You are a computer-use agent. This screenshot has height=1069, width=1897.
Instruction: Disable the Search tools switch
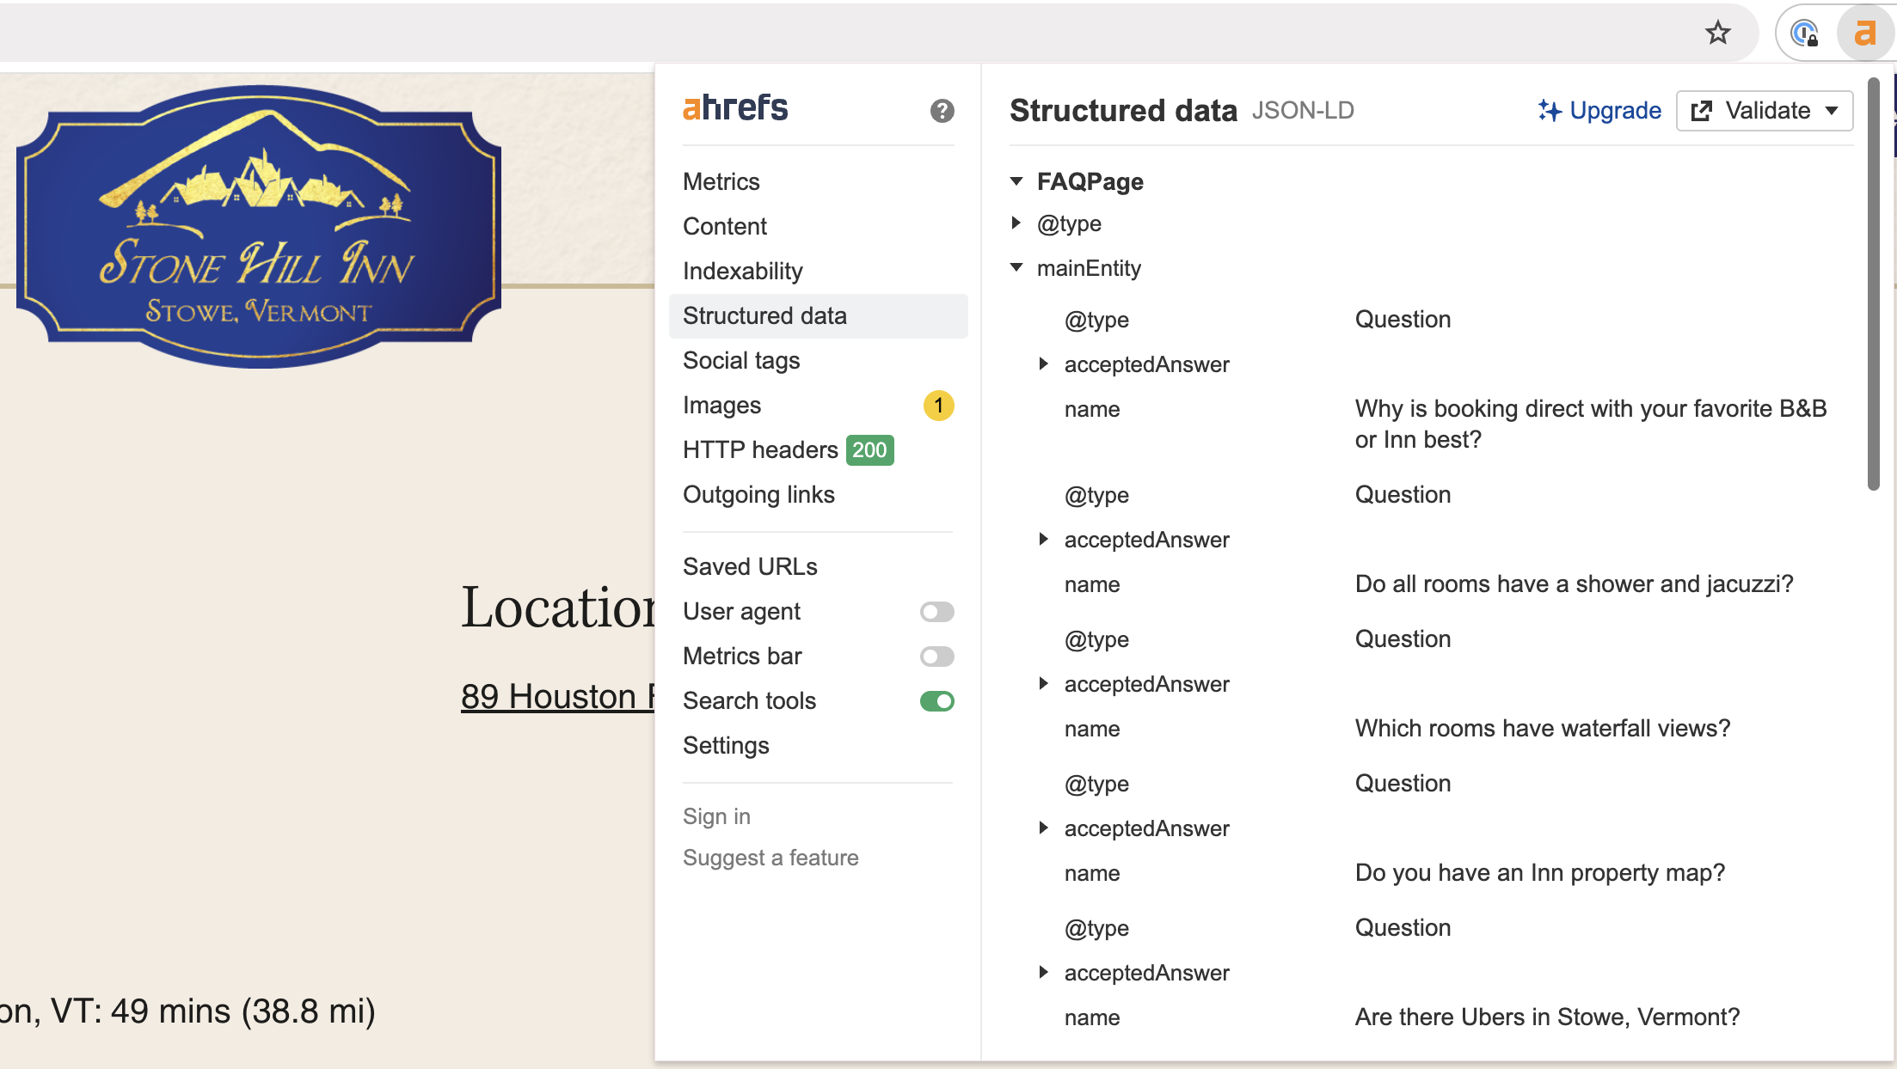pos(936,700)
